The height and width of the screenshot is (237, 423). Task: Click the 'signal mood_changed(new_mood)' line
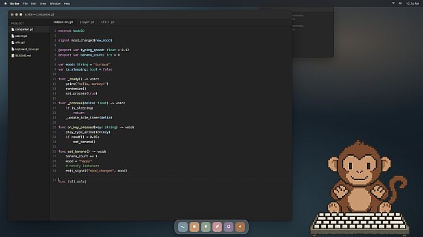[x=85, y=40]
